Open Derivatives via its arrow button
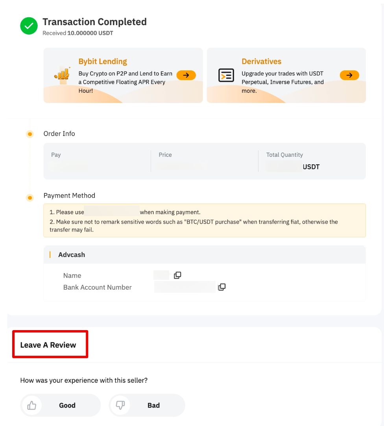384x426 pixels. 349,75
